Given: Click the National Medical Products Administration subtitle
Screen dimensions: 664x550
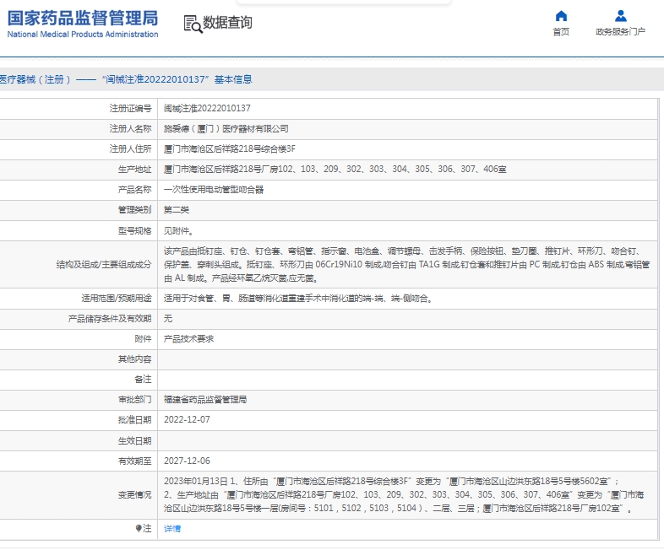Looking at the screenshot, I should (x=83, y=35).
